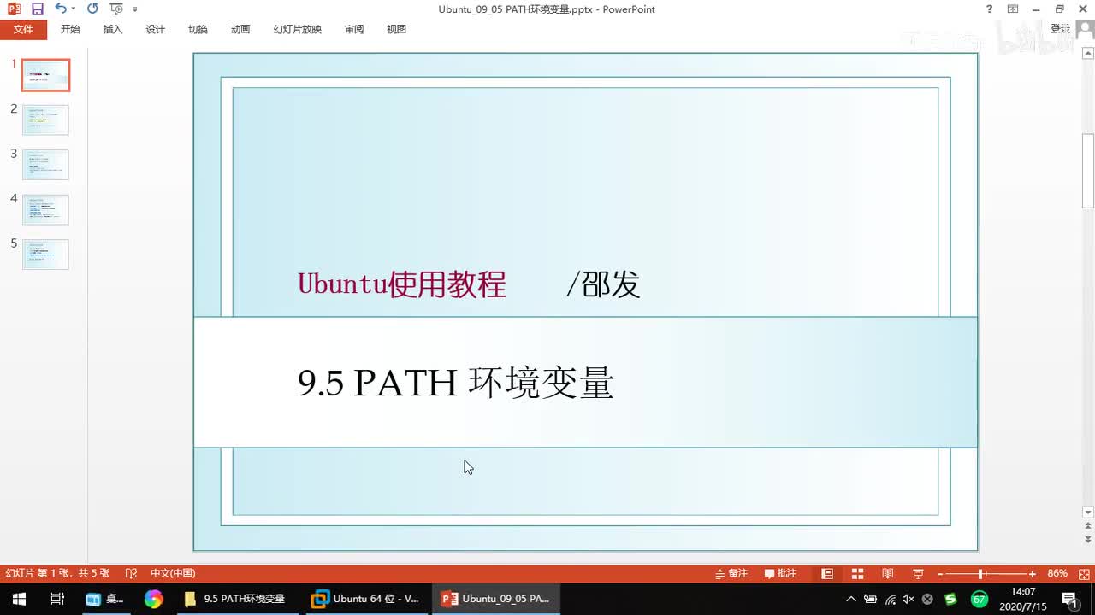This screenshot has height=615, width=1095.
Task: Click the zoom in plus button
Action: 1033,574
